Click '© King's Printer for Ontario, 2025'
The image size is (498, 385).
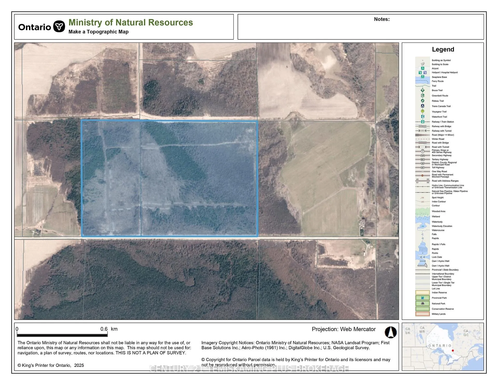pyautogui.click(x=51, y=365)
